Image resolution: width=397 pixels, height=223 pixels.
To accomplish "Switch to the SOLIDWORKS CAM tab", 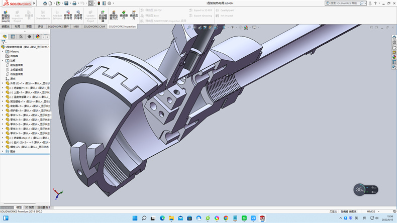I will click(94, 26).
